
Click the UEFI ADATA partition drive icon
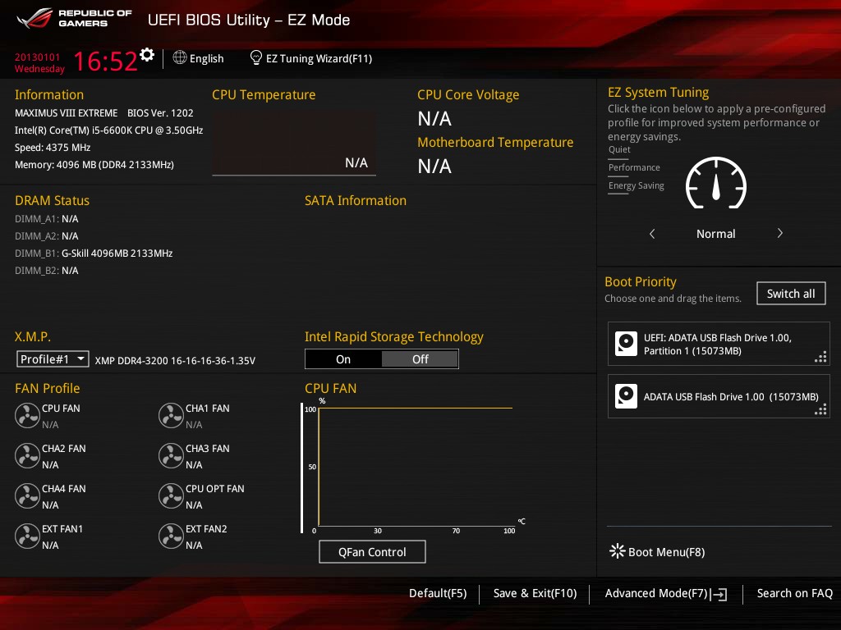click(626, 344)
